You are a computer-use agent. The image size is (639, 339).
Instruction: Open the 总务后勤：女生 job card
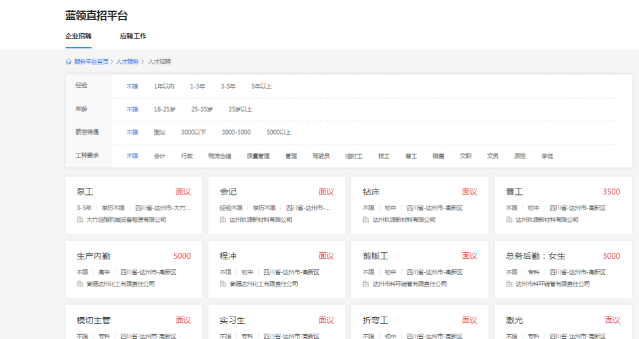pyautogui.click(x=535, y=256)
